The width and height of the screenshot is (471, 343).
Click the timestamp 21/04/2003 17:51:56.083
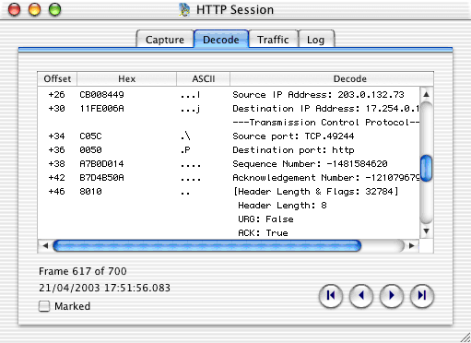(104, 288)
